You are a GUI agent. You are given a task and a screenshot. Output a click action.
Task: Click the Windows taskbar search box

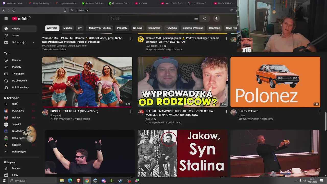[33, 181]
